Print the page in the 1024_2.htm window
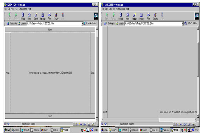The image size is (203, 137). 148,16
